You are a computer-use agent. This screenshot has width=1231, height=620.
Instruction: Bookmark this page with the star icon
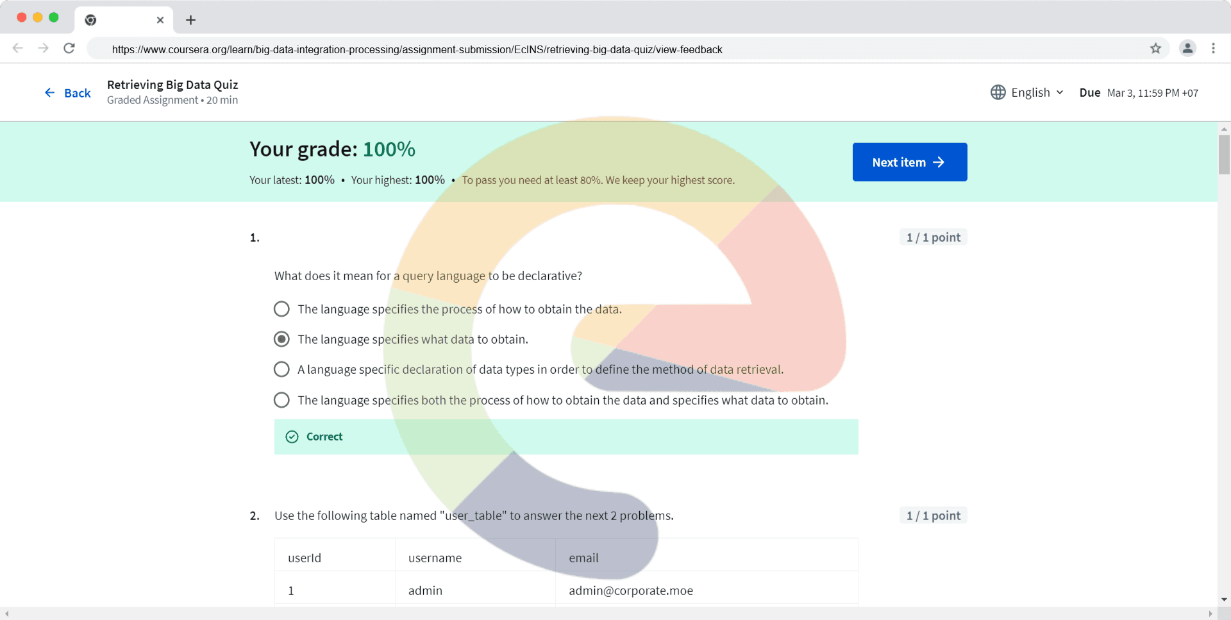click(x=1155, y=49)
